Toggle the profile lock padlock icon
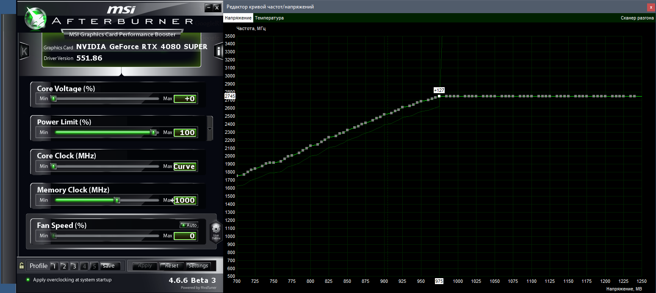 pos(21,266)
